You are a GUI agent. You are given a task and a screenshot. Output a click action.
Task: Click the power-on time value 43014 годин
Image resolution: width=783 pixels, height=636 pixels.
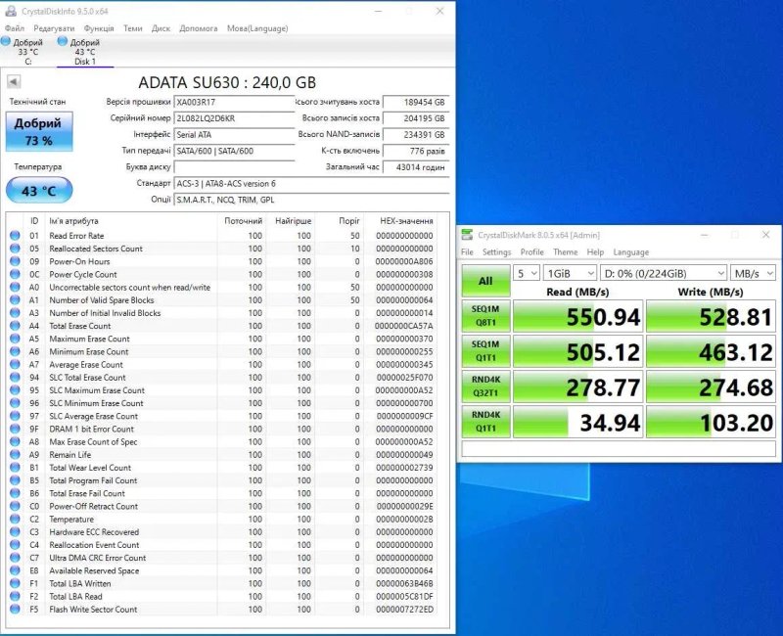click(x=416, y=167)
